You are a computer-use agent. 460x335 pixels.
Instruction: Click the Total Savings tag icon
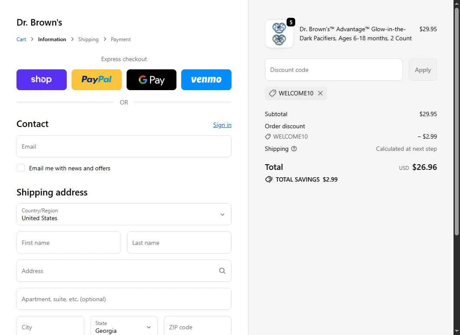(x=269, y=179)
